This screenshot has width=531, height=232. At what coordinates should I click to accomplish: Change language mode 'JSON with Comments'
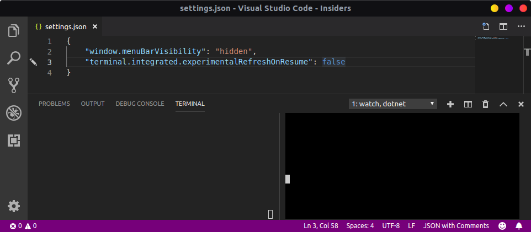456,226
